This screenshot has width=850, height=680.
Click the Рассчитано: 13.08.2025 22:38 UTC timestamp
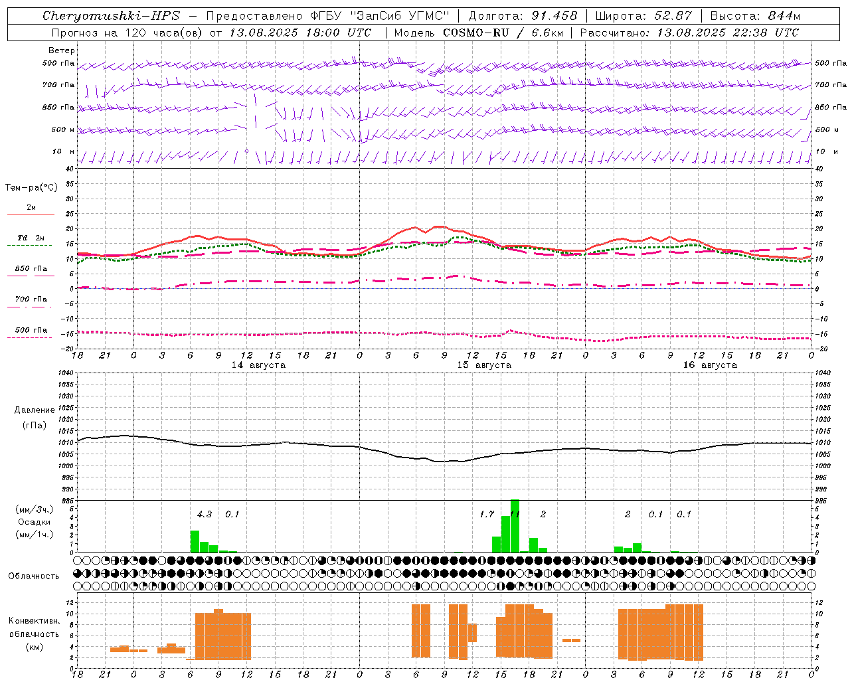tap(689, 33)
